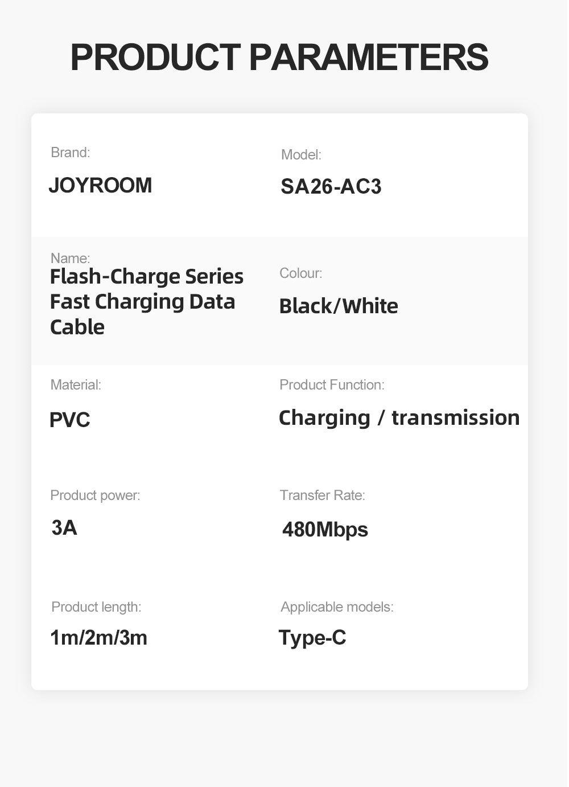This screenshot has height=787, width=569.
Task: Select the 3A power value
Action: 64,528
